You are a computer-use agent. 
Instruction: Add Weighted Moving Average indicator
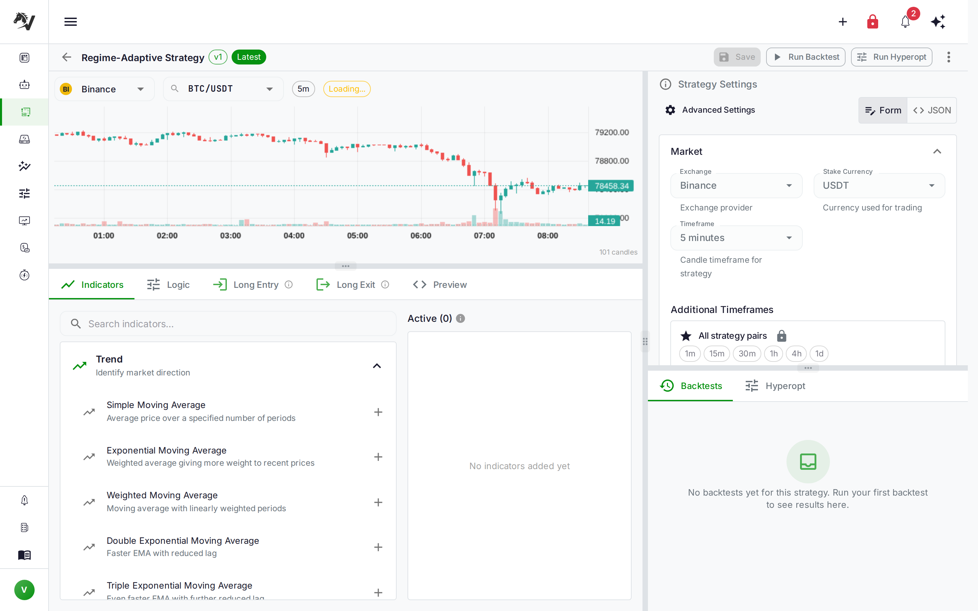pyautogui.click(x=378, y=502)
